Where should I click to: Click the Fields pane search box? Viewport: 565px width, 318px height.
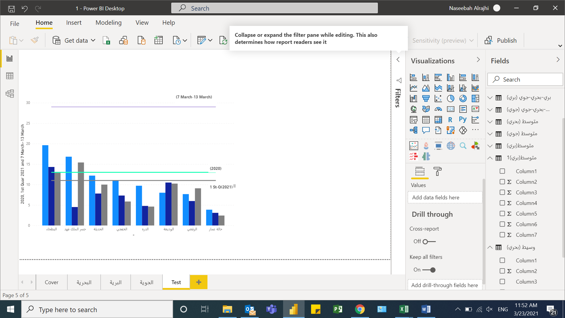(525, 79)
